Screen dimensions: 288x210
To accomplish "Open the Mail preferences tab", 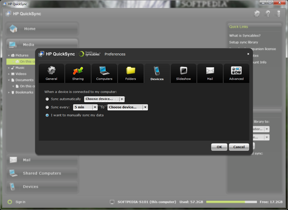I will point(210,73).
